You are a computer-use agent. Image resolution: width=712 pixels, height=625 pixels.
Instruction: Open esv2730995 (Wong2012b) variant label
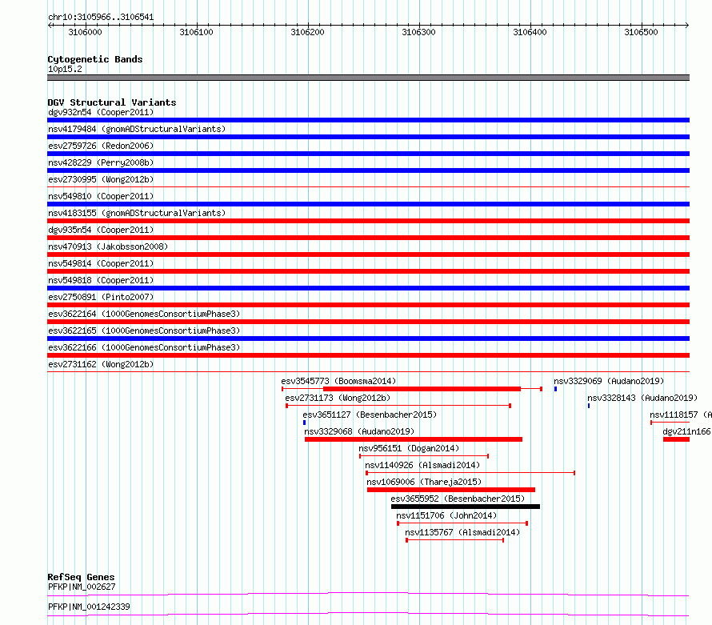[x=101, y=179]
